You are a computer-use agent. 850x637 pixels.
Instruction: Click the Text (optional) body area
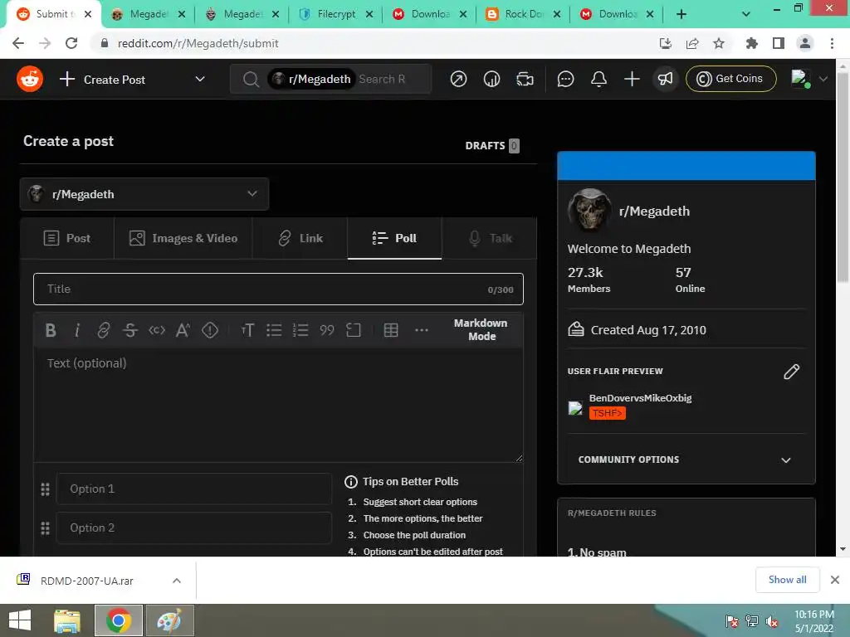click(278, 405)
